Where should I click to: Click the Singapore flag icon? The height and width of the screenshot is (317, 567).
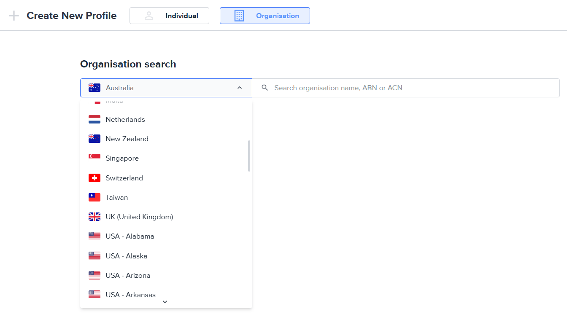(x=94, y=158)
